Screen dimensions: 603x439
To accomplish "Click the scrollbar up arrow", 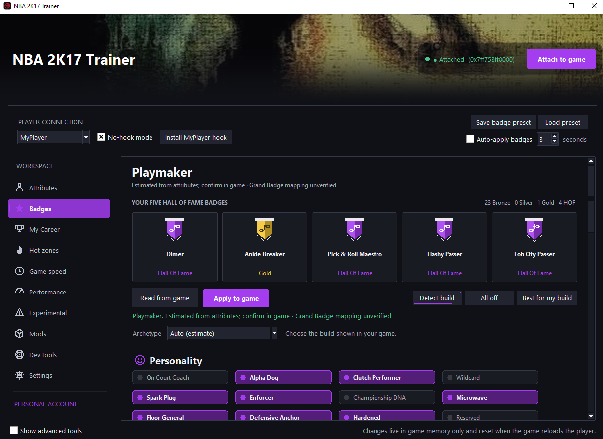I will [x=591, y=161].
